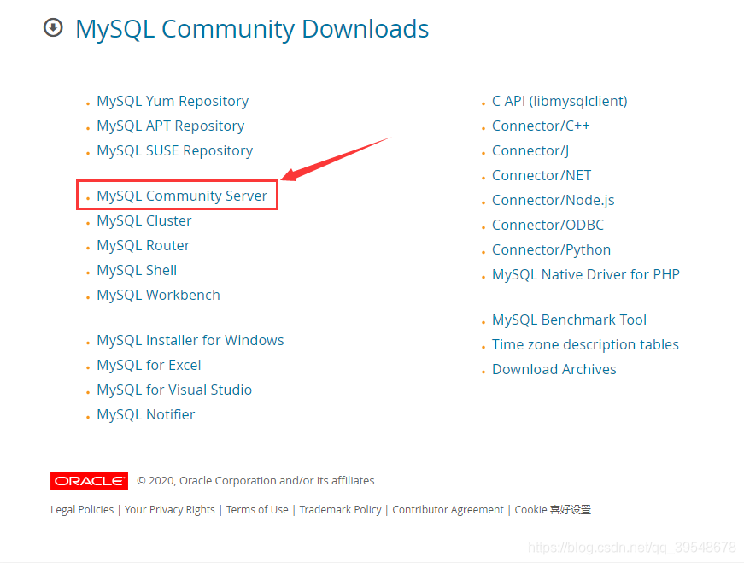744x563 pixels.
Task: Click the download circle icon beside the title
Action: (53, 27)
